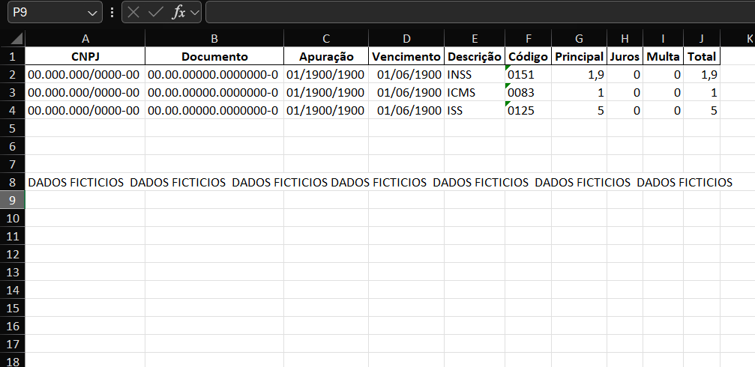This screenshot has width=755, height=367.
Task: Click the Cancel (X) formula bar icon
Action: [133, 13]
